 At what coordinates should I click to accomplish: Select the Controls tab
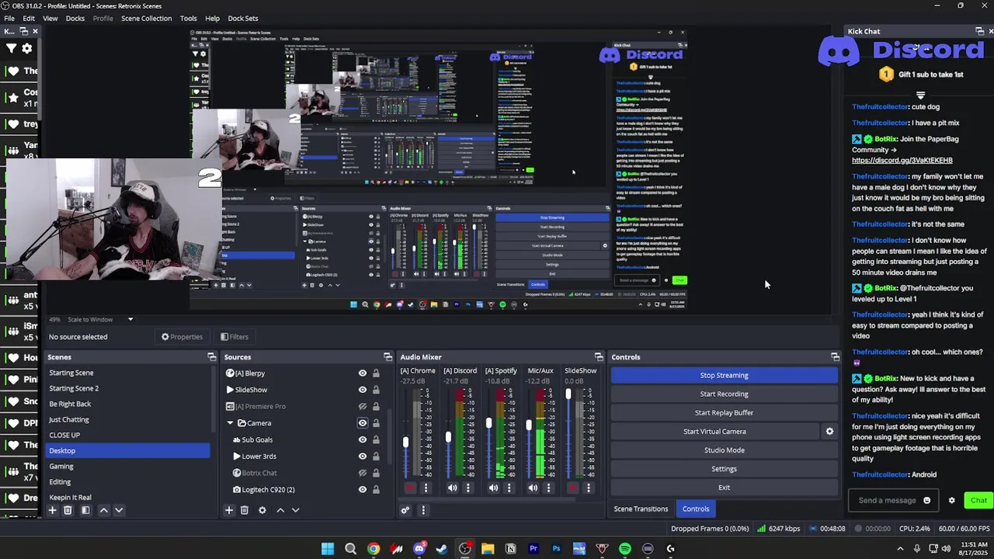pyautogui.click(x=696, y=509)
